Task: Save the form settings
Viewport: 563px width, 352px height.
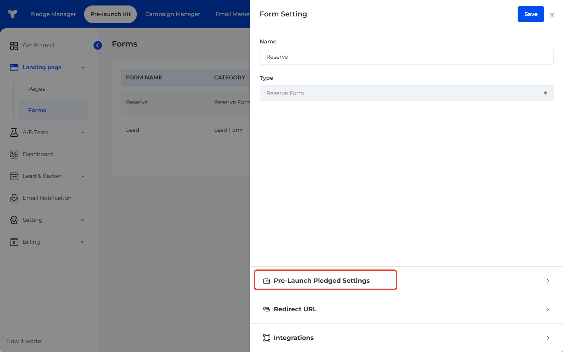Action: (531, 14)
